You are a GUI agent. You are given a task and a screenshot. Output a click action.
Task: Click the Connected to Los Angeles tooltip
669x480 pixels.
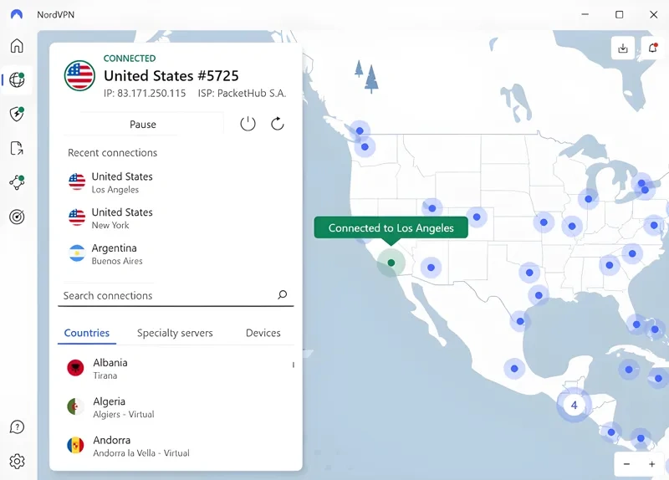tap(391, 227)
